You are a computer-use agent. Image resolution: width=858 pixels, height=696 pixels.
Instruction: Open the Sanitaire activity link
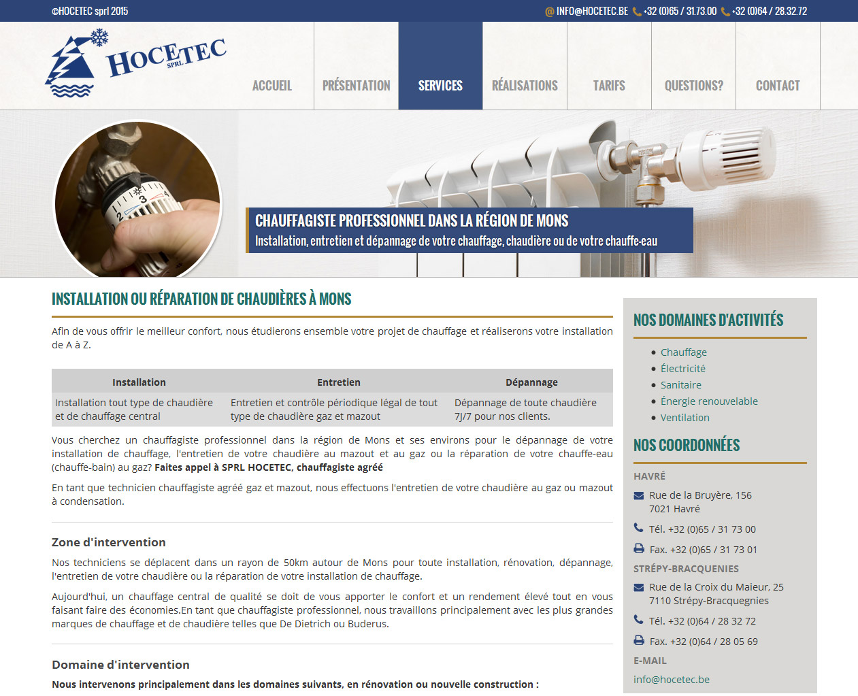(x=681, y=385)
